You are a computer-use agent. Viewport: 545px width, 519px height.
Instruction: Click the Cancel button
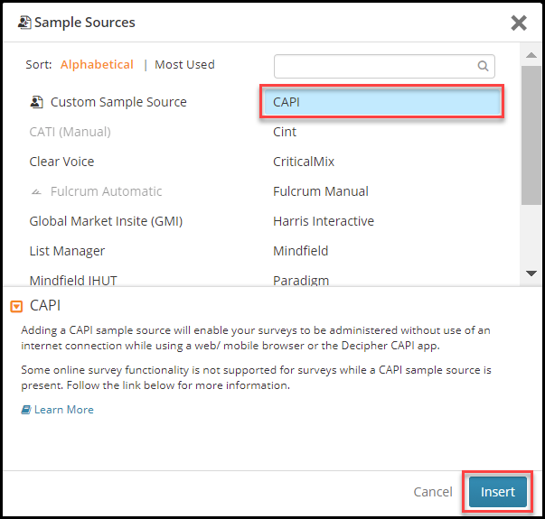click(433, 492)
